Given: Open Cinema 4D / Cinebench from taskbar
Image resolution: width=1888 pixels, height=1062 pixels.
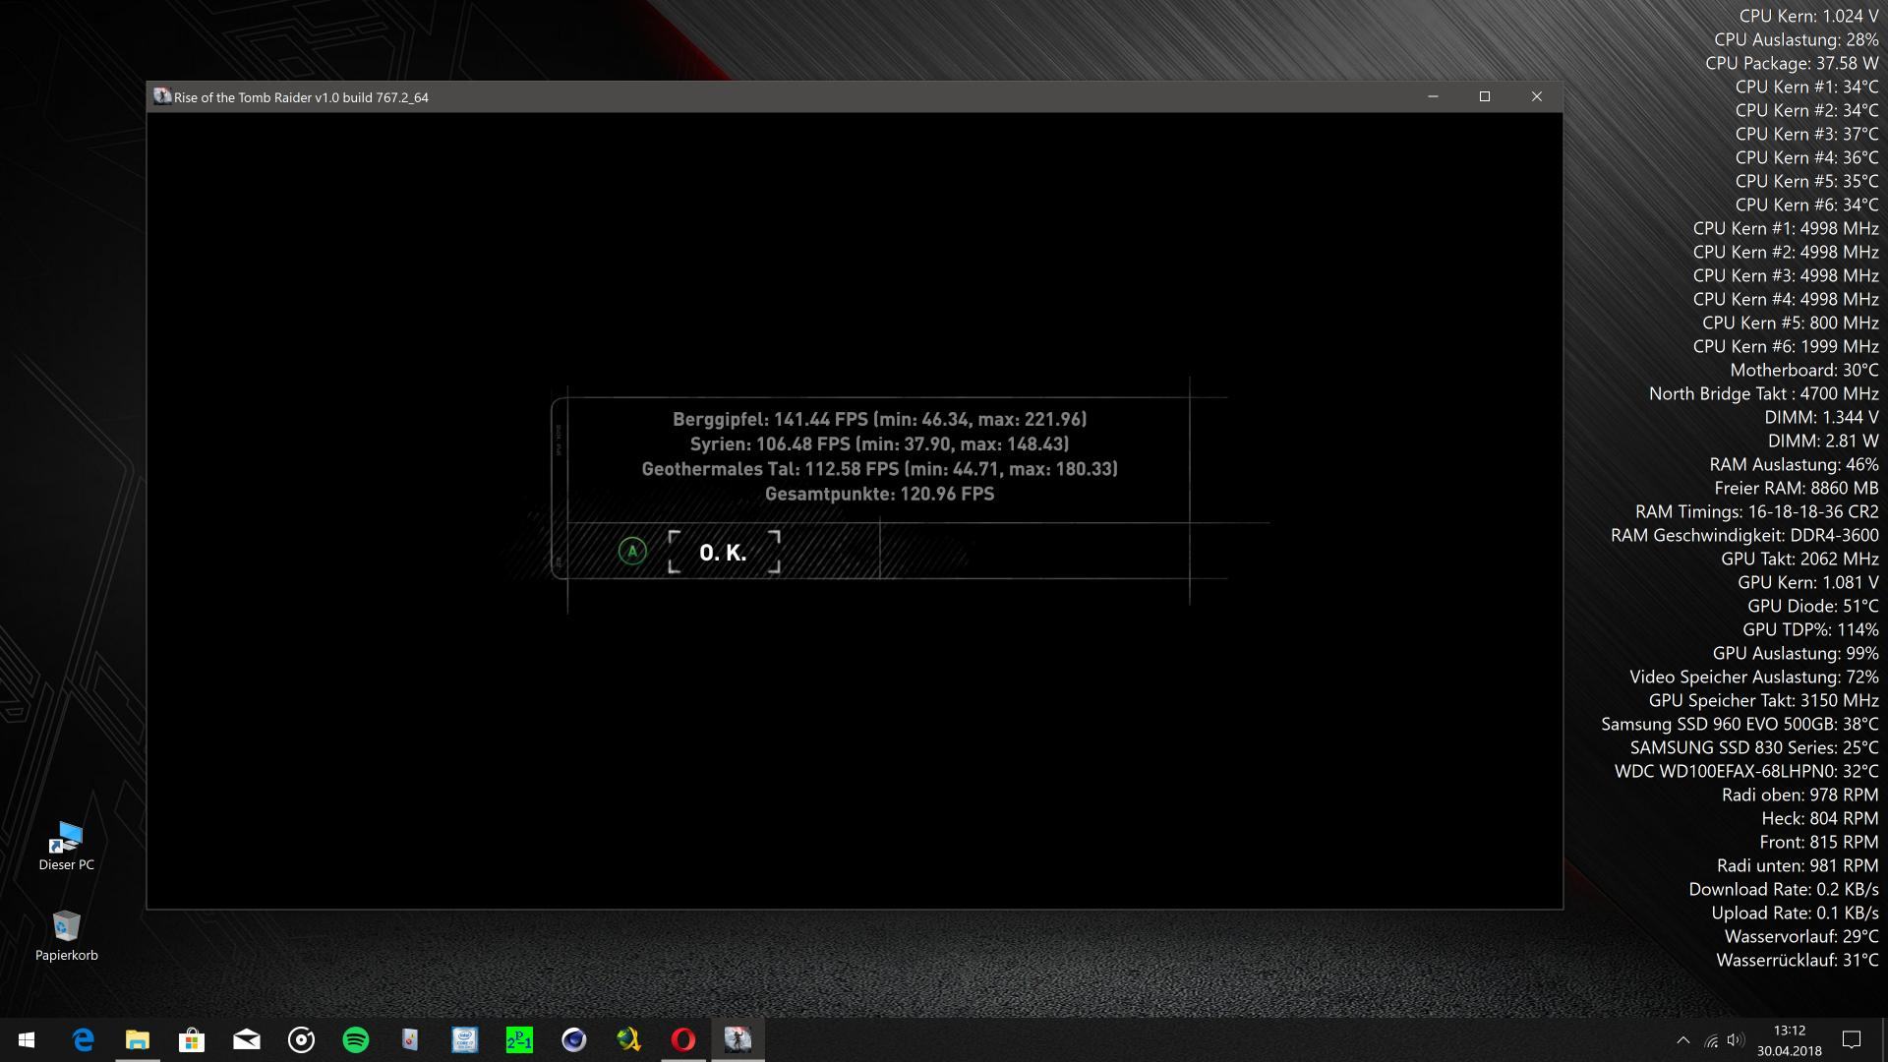Looking at the screenshot, I should 574,1039.
